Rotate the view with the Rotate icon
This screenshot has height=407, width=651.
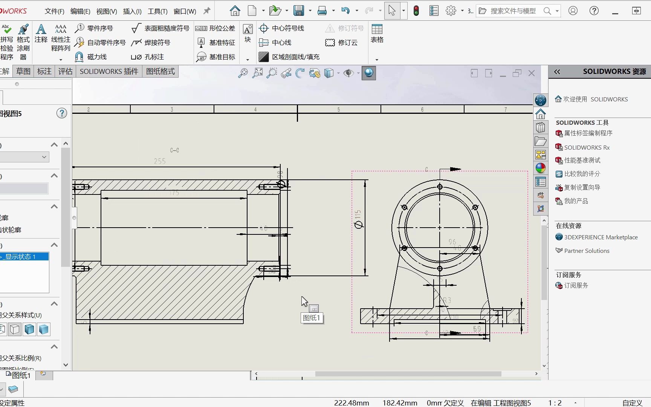pos(300,73)
